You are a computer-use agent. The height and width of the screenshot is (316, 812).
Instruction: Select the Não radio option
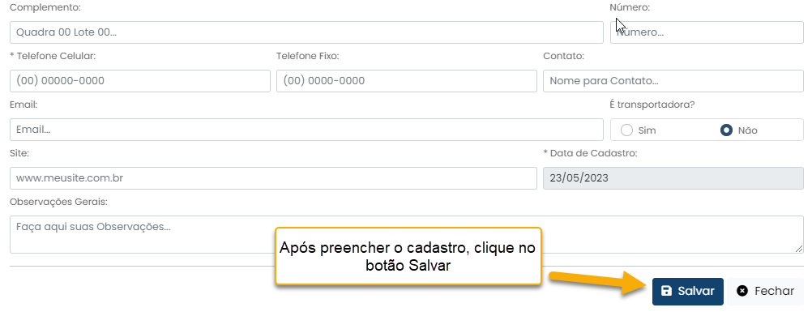click(726, 130)
